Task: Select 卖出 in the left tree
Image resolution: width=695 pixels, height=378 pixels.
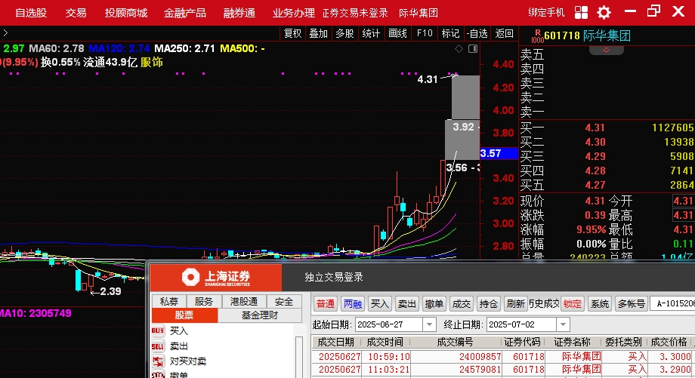Action: [x=179, y=346]
